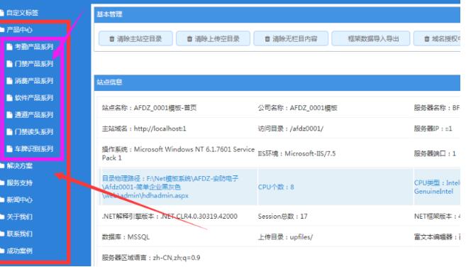Image resolution: width=466 pixels, height=267 pixels.
Task: Select the CPU个数 8 cell
Action: (x=335, y=187)
